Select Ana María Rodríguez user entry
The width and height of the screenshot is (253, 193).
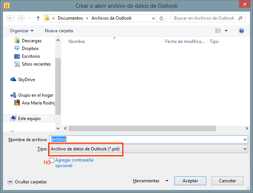39,103
